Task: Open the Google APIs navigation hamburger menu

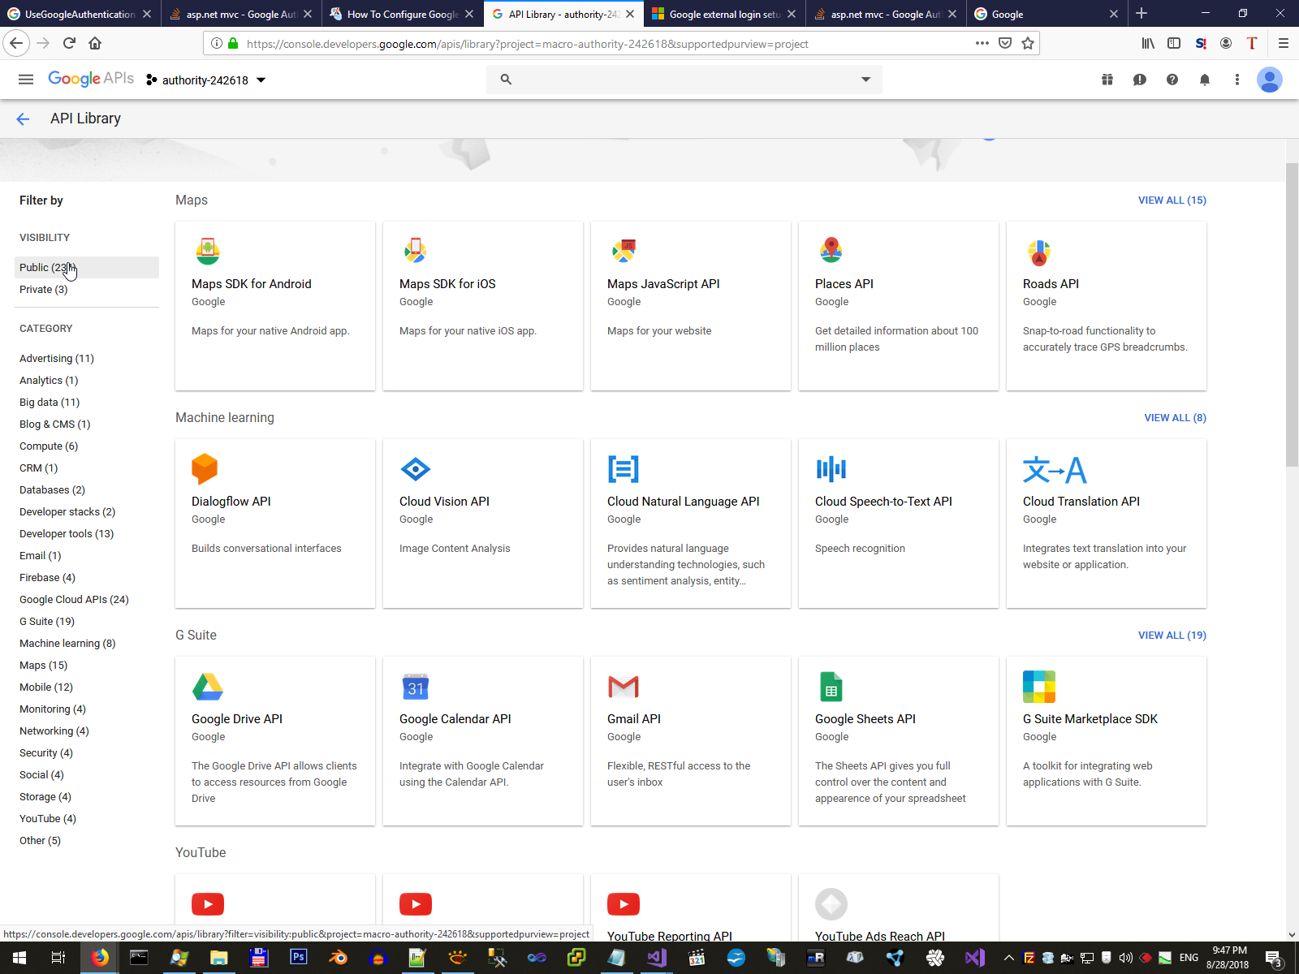Action: pyautogui.click(x=26, y=80)
